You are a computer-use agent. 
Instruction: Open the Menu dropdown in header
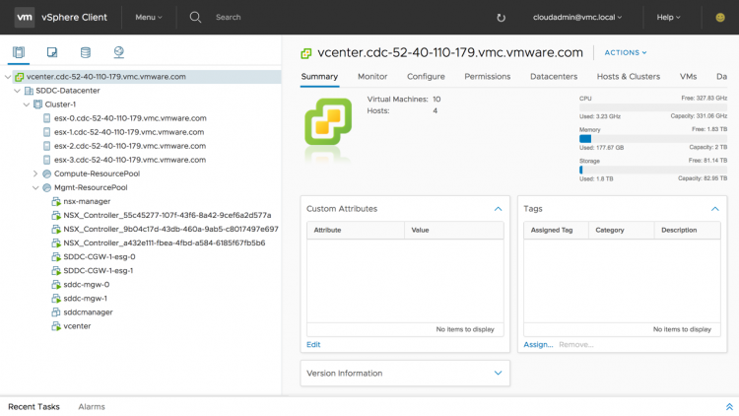click(149, 17)
